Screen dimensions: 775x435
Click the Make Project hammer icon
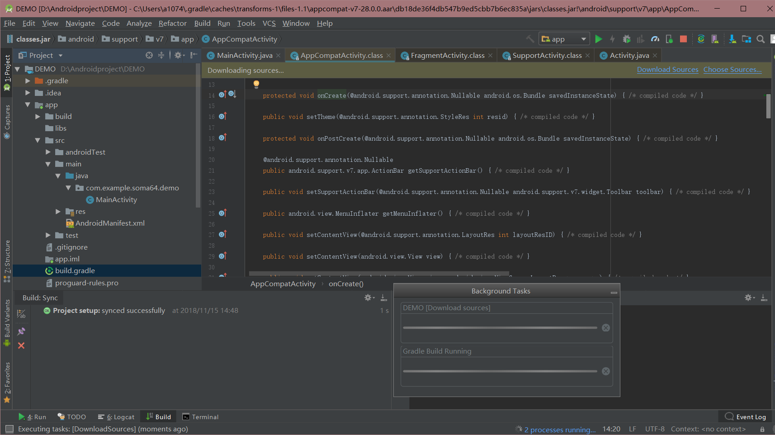pyautogui.click(x=530, y=39)
